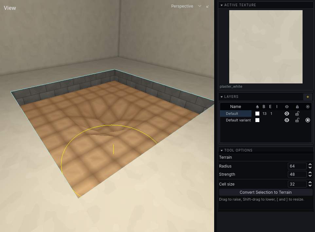
Task: Click the color droplet column header icon
Action: [x=257, y=107]
